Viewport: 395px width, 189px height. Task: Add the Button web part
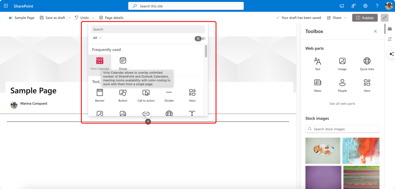point(123,96)
